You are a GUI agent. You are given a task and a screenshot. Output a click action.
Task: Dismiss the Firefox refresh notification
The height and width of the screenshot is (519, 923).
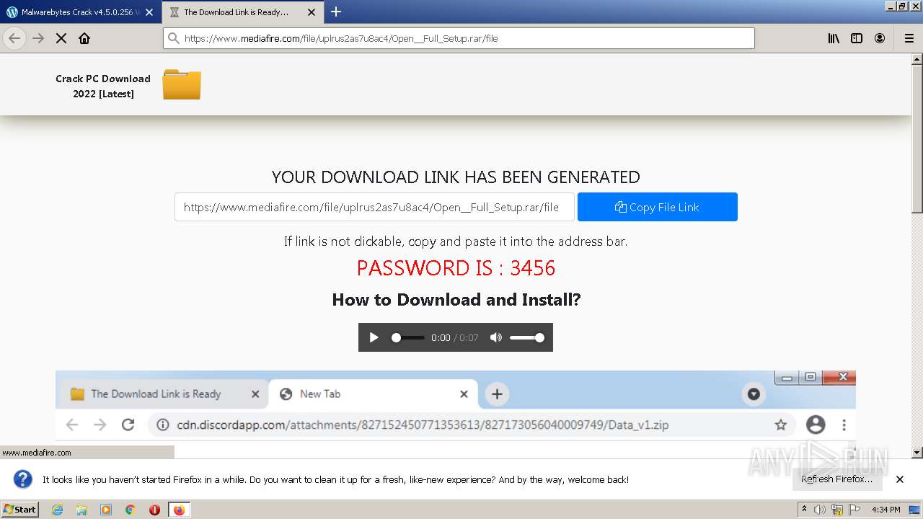(899, 479)
